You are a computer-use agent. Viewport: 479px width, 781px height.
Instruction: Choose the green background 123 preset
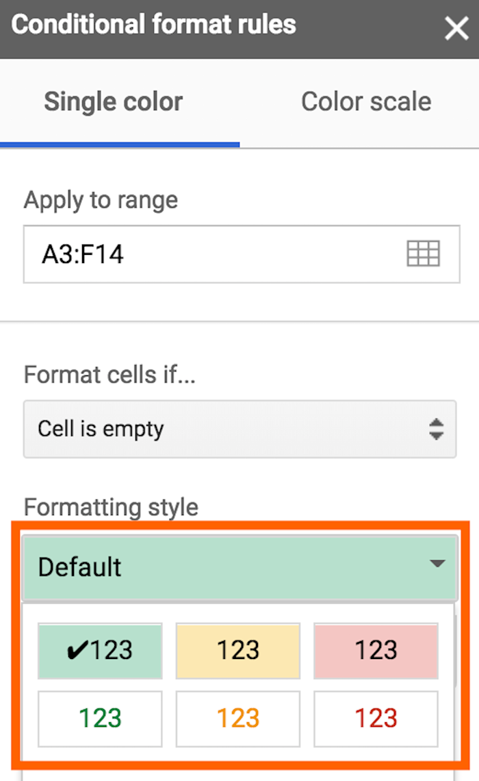pos(100,651)
